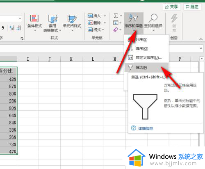Click the Insert cells (插入) icon
Viewport: 205px width, 169px height.
[90, 16]
